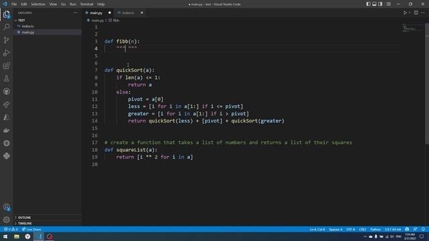The image size is (429, 241).
Task: Open the Search view icon
Action: tap(6, 27)
